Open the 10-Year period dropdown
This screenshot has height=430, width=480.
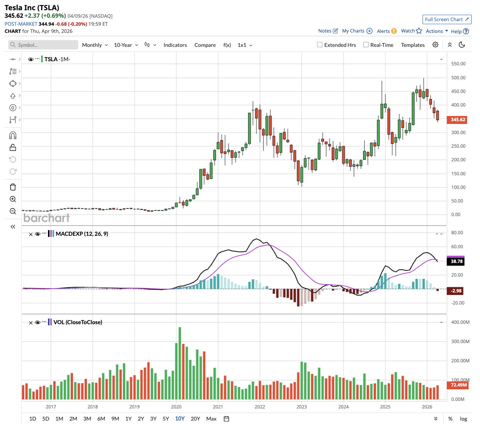point(126,45)
